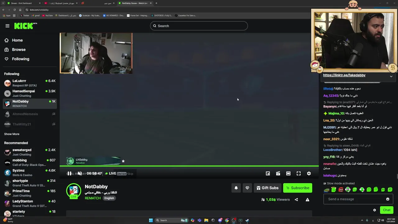The image size is (398, 224).
Task: Select NotDabby in Following list
Action: coord(30,104)
